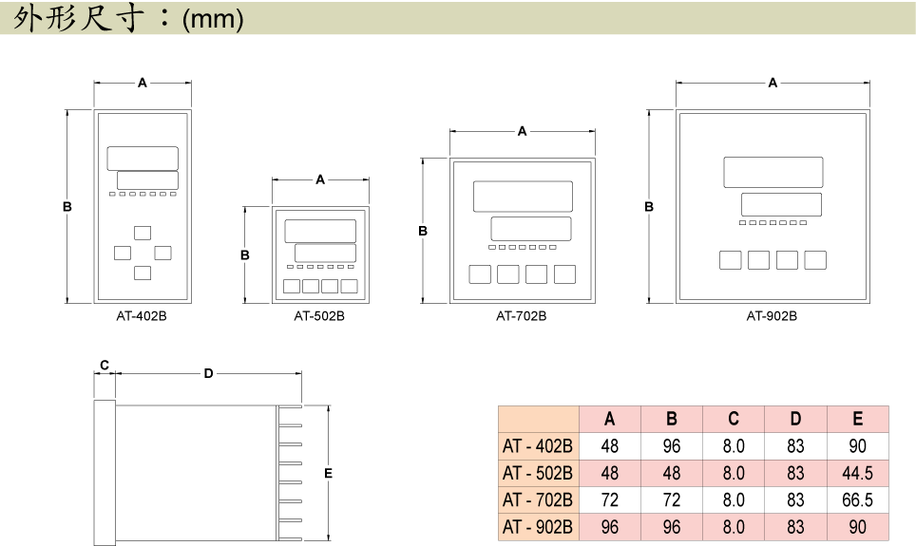The width and height of the screenshot is (916, 546).
Task: Click the AT-702B front panel drawing
Action: click(x=523, y=231)
